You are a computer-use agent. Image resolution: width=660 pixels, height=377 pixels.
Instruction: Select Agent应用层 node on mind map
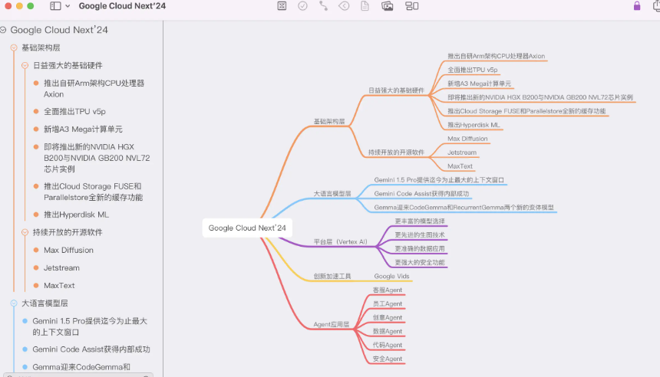[x=332, y=324]
